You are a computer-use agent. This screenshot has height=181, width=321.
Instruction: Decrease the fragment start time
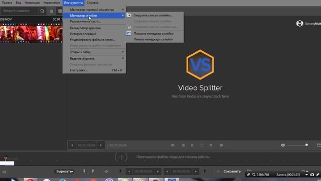(x=129, y=171)
